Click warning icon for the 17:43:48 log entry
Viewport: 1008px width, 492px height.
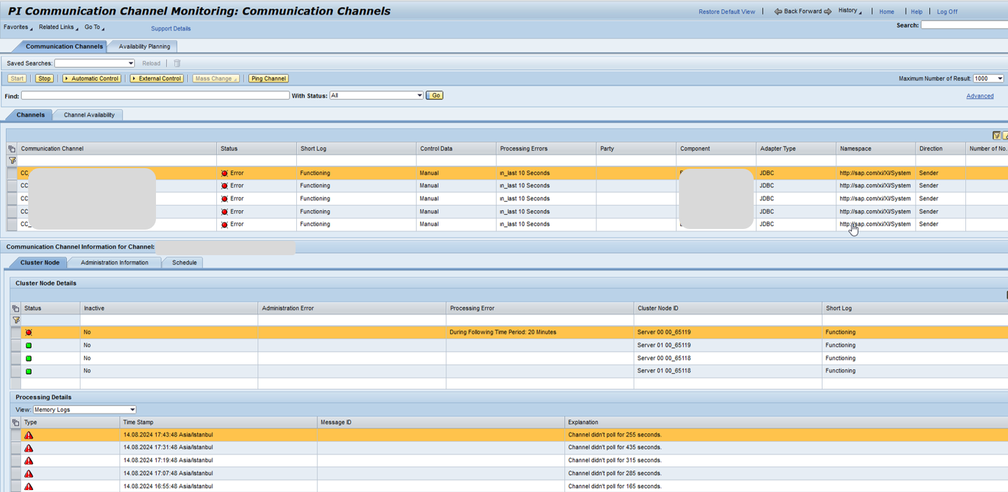point(29,435)
